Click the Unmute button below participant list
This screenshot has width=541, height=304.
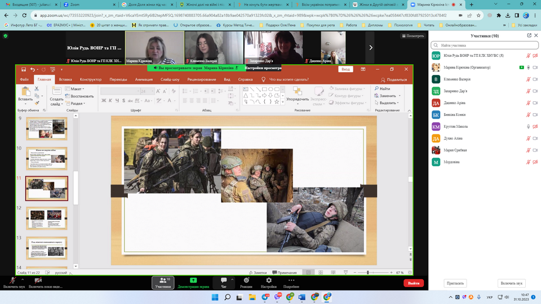(512, 283)
